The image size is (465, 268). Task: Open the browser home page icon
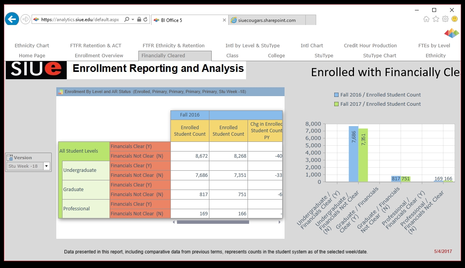(426, 19)
